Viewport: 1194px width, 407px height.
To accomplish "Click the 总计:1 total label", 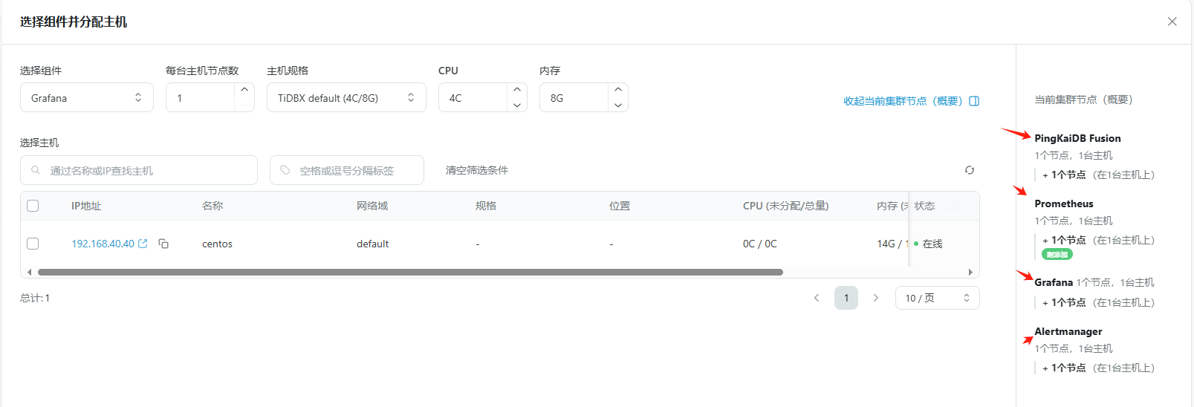I will (x=35, y=298).
